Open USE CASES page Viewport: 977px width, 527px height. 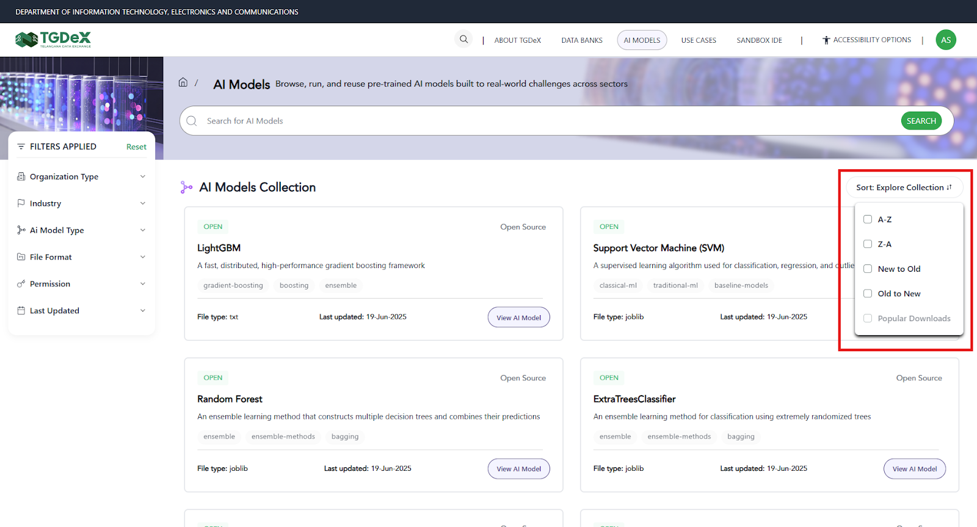[x=699, y=40]
